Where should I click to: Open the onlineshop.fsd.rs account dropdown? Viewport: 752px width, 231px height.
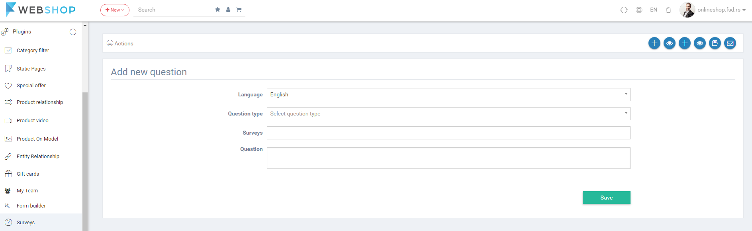coord(721,10)
